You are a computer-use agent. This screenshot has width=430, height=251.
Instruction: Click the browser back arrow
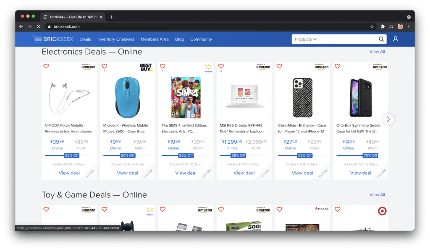point(21,26)
